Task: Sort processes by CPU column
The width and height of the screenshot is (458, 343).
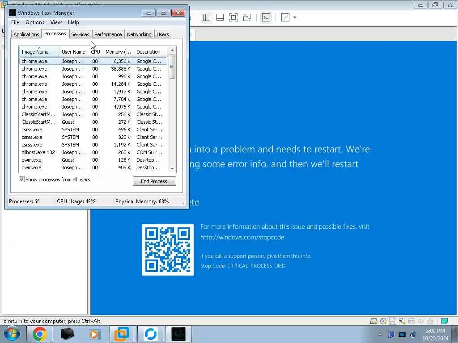Action: 96,52
